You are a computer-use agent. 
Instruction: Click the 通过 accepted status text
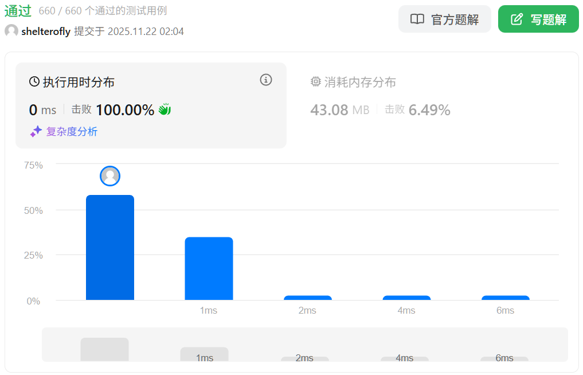coord(18,11)
